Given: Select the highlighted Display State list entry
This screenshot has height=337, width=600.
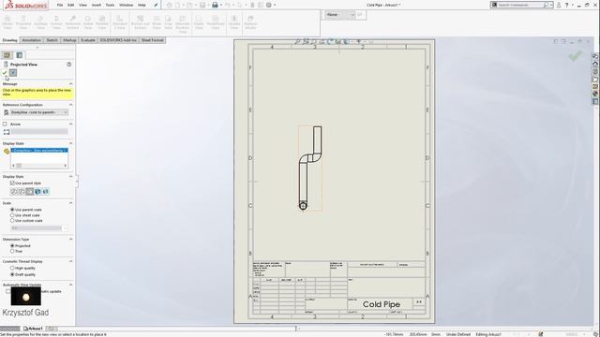Looking at the screenshot, I should 39,151.
